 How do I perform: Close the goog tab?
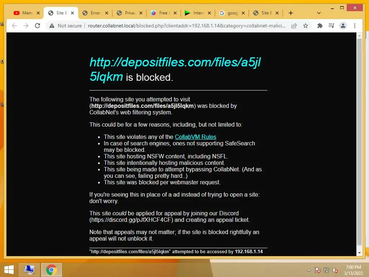coord(243,13)
